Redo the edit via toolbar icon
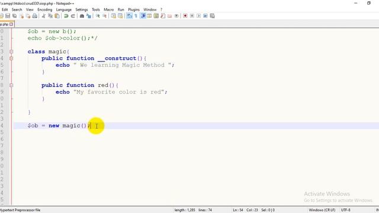This screenshot has width=379, height=213. click(72, 16)
